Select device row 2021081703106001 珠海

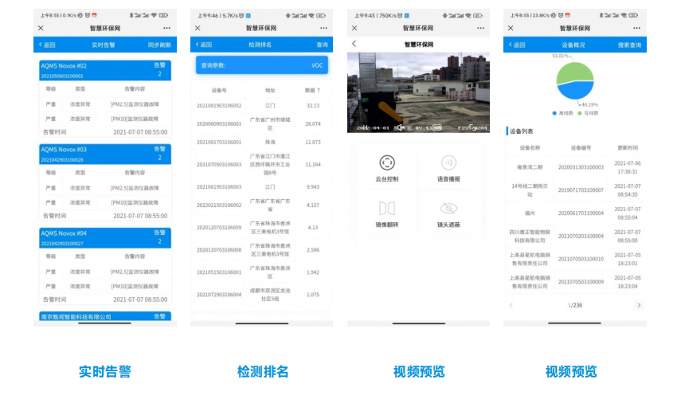[x=262, y=142]
